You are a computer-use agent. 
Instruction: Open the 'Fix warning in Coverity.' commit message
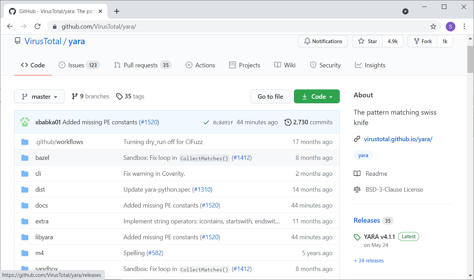(x=154, y=174)
